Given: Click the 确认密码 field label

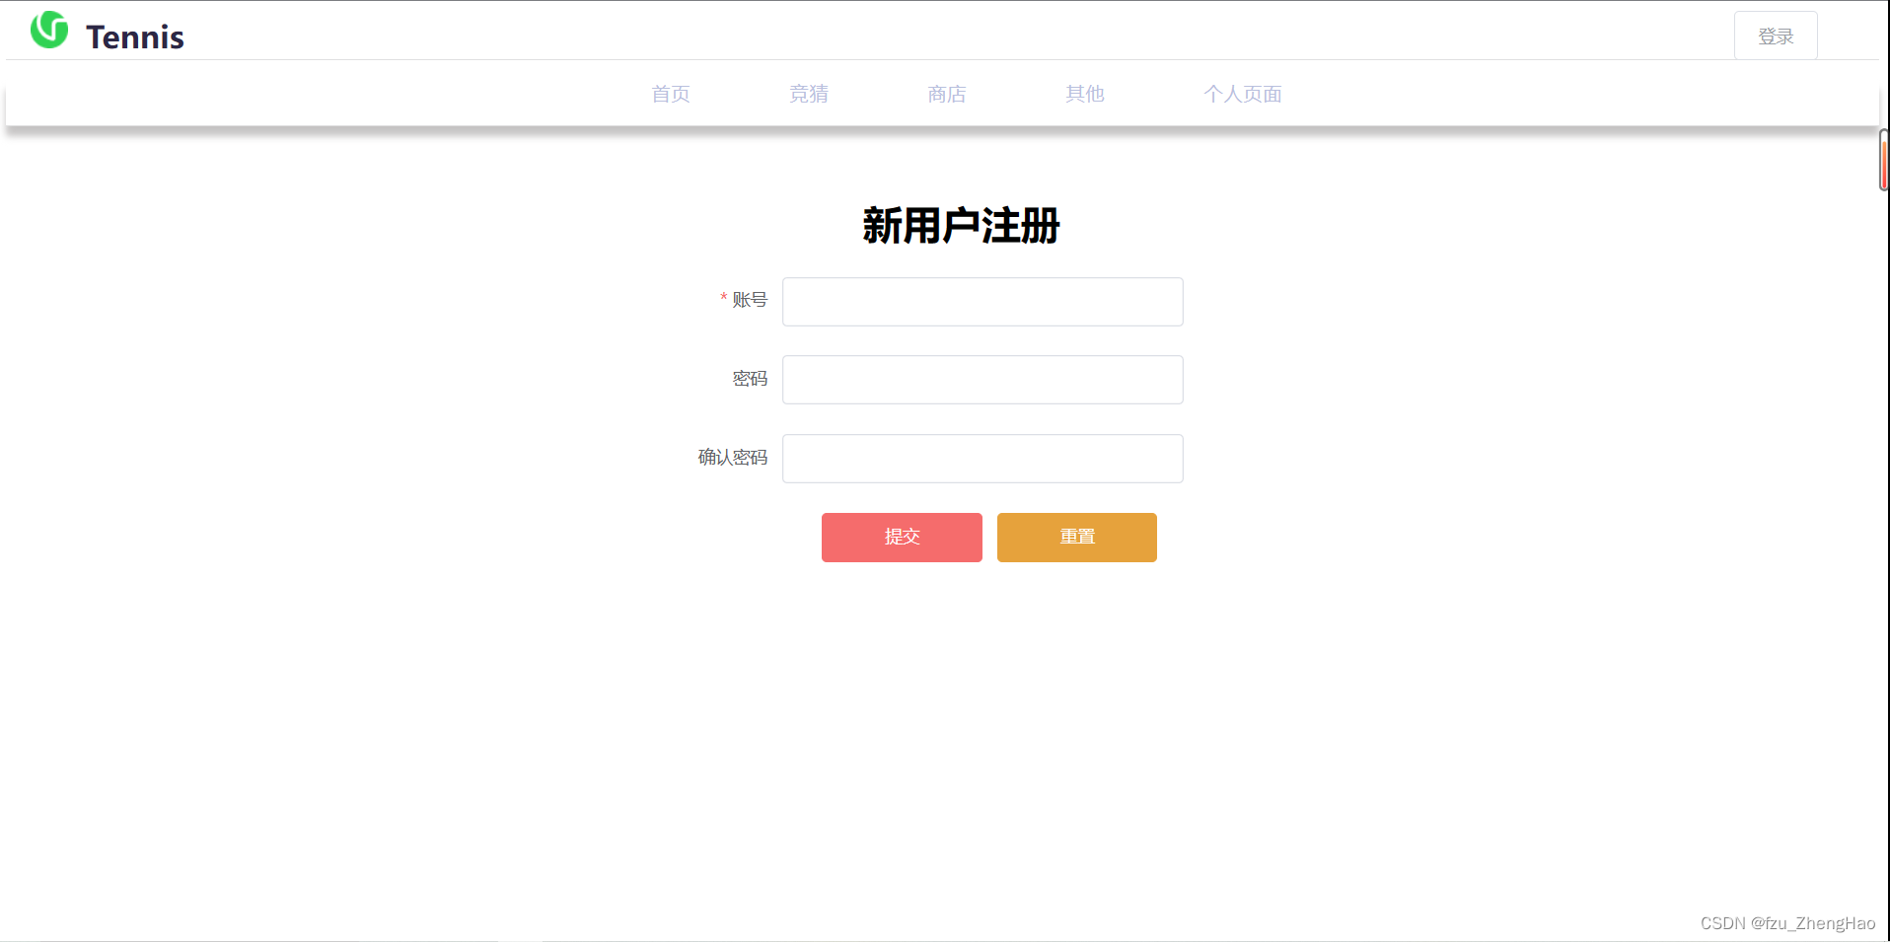Looking at the screenshot, I should [732, 457].
